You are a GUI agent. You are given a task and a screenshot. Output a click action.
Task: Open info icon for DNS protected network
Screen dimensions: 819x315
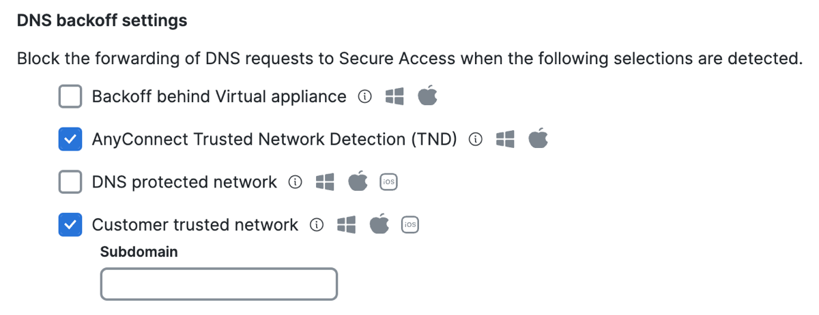pyautogui.click(x=296, y=183)
